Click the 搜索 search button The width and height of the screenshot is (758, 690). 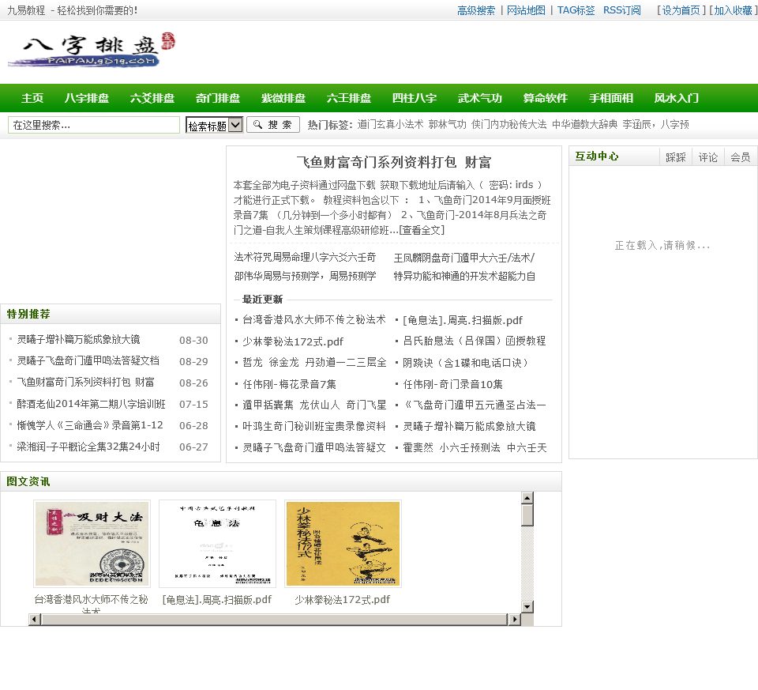(x=273, y=125)
